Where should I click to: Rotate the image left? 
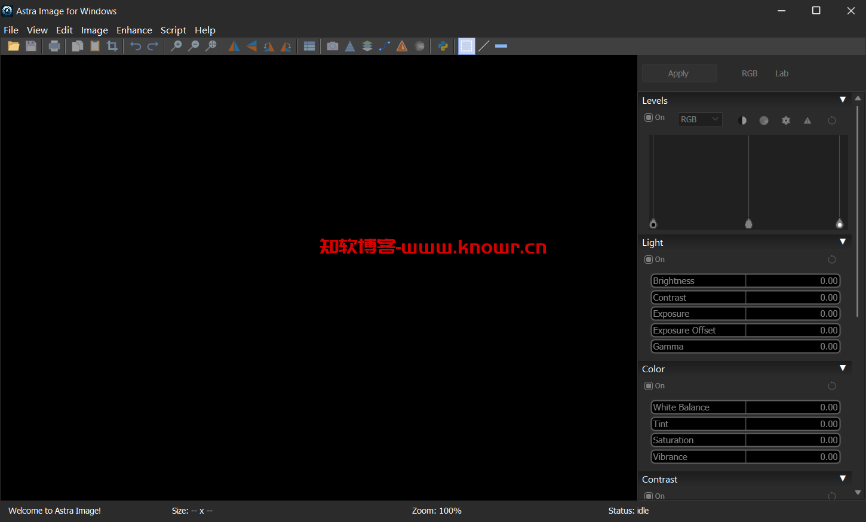(x=269, y=46)
